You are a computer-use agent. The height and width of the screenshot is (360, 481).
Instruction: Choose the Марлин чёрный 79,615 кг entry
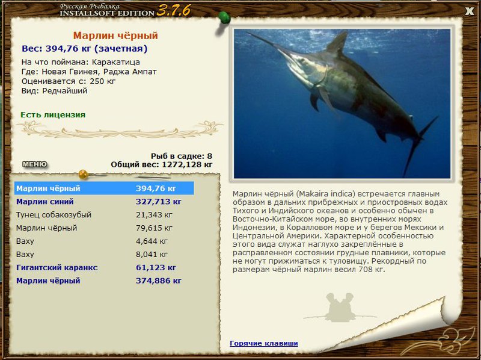[104, 228]
